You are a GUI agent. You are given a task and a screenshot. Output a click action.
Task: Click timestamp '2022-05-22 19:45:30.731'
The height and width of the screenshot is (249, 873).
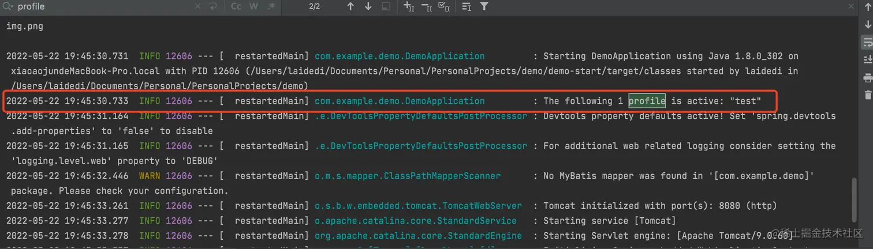(x=67, y=56)
